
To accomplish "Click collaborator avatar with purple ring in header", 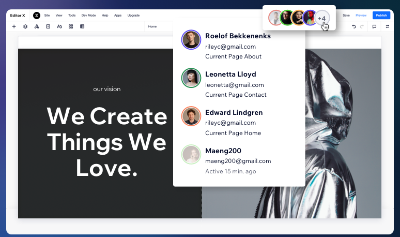I will click(x=310, y=18).
